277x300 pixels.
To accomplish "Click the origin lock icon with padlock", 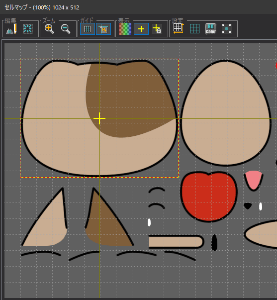I will (x=157, y=29).
